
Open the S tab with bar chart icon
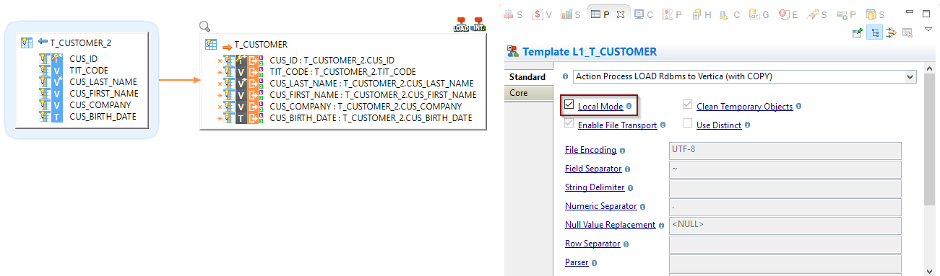[x=572, y=14]
